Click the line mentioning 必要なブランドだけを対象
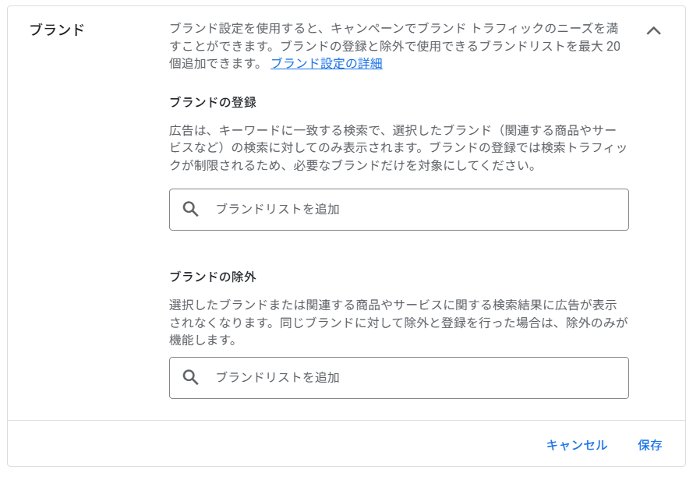The width and height of the screenshot is (700, 480). click(352, 165)
